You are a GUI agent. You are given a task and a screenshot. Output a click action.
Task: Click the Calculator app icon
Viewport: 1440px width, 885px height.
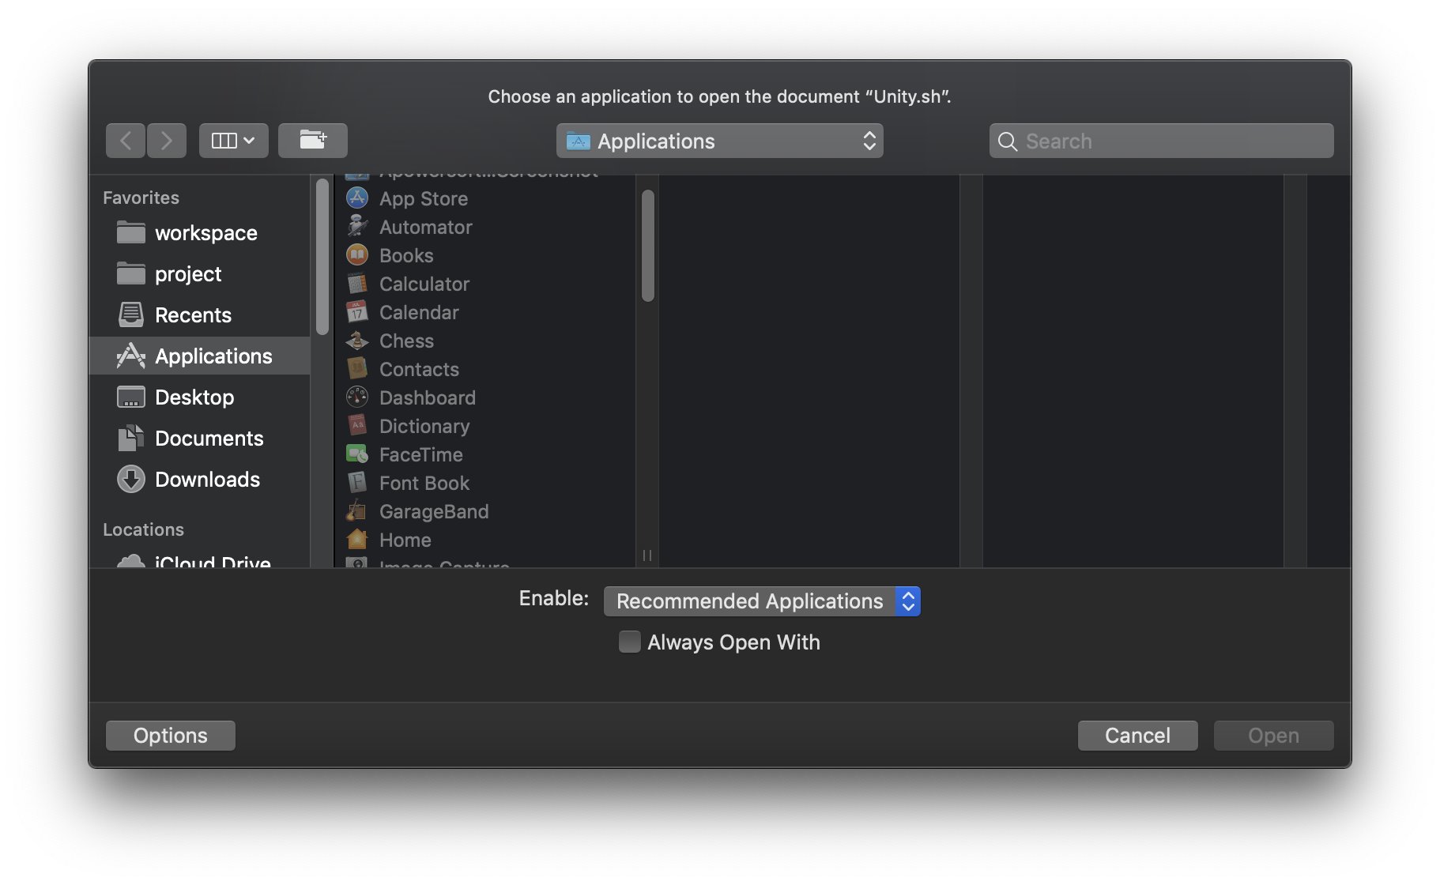[x=357, y=283]
